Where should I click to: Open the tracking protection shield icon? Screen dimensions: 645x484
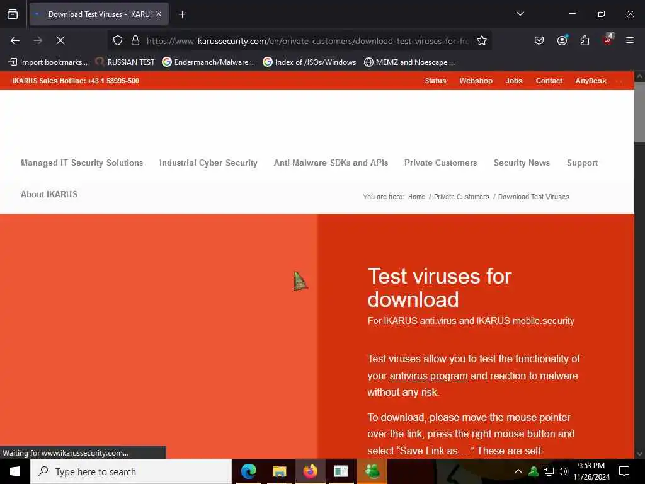coord(118,41)
